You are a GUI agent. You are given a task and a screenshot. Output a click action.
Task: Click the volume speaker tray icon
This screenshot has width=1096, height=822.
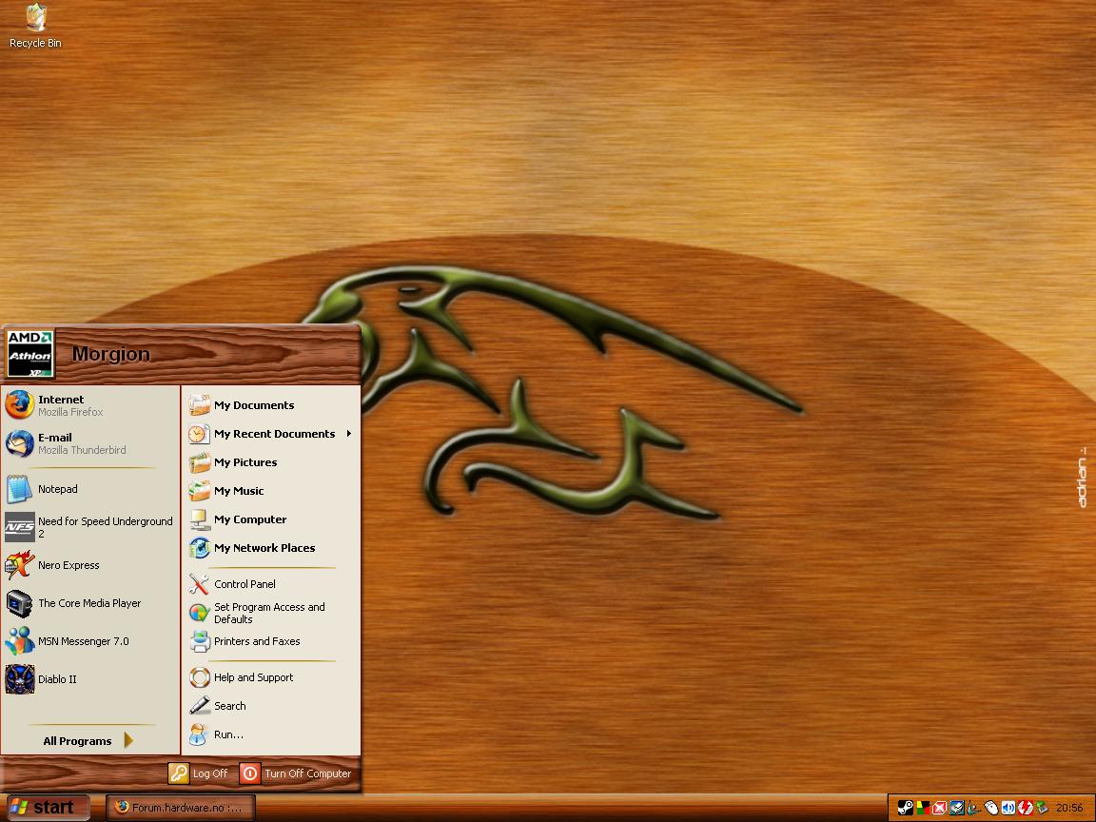pos(1008,808)
